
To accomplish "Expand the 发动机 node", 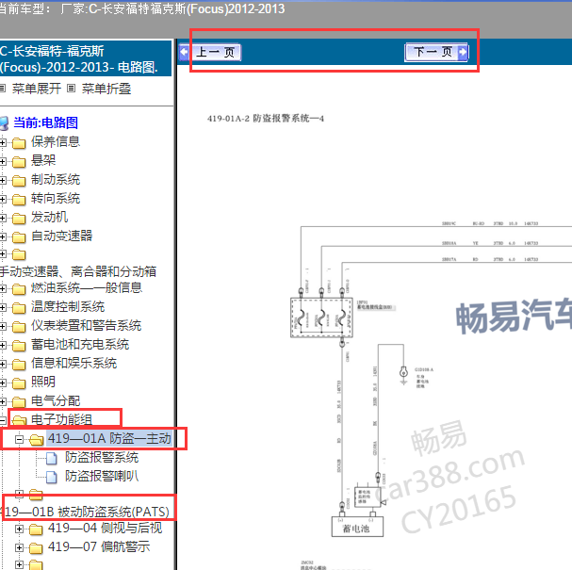I will (3, 218).
